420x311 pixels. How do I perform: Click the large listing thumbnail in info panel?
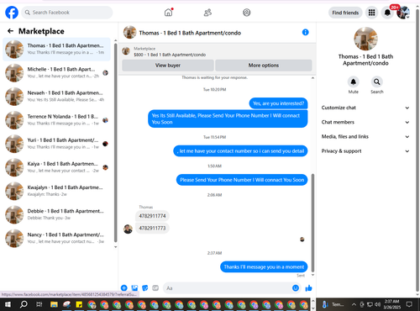[365, 39]
